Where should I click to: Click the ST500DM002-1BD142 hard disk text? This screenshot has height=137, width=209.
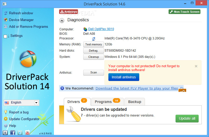pos(120,51)
